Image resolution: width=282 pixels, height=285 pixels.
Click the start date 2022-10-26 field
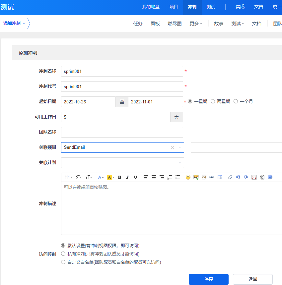click(89, 102)
